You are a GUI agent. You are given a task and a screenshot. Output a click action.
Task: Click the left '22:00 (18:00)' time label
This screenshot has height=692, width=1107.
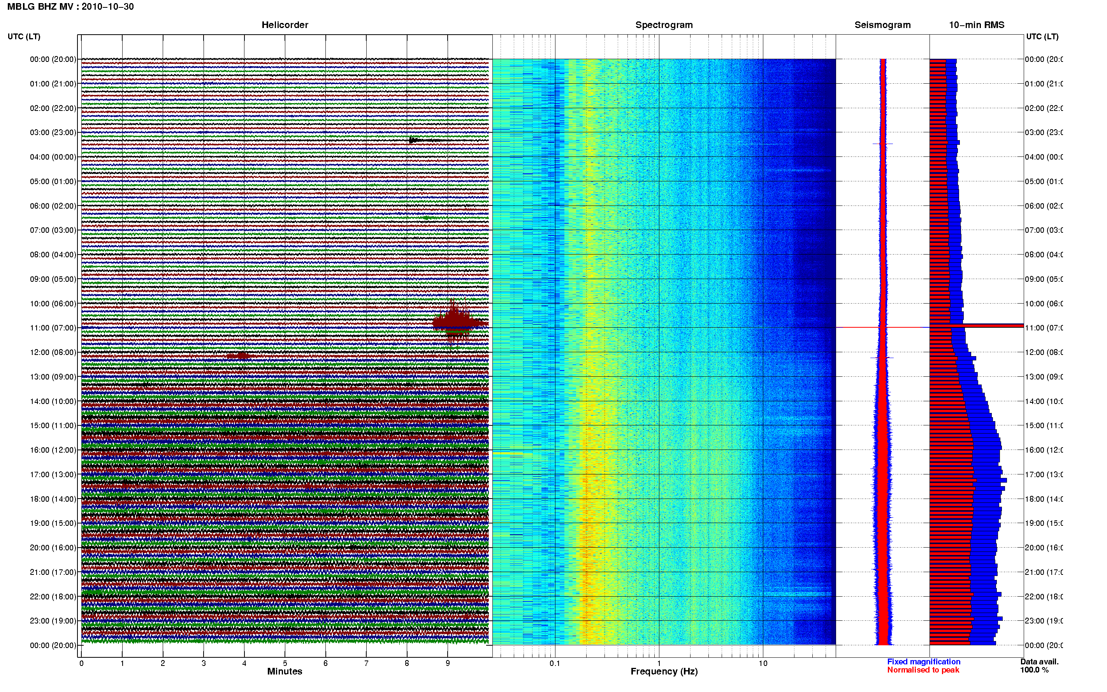pos(53,596)
